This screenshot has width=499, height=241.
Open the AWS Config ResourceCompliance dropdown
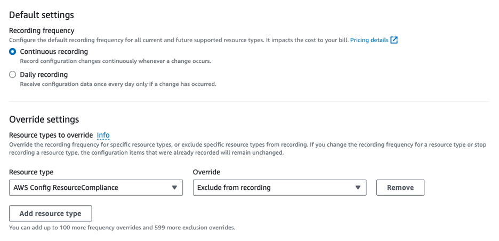(91, 188)
